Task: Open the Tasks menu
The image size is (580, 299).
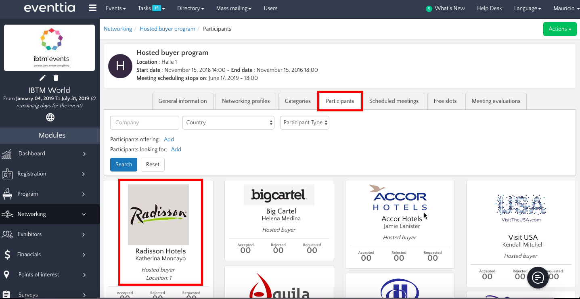Action: click(151, 8)
